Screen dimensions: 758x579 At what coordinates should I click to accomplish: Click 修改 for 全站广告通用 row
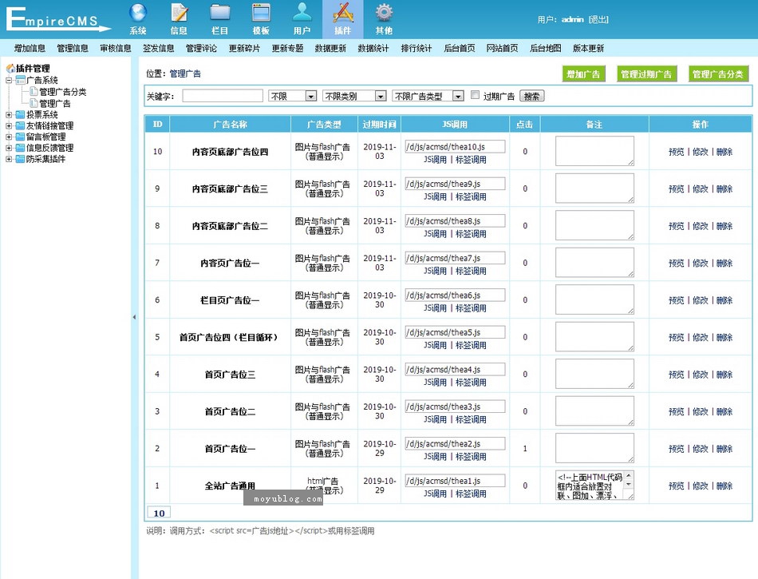coord(700,486)
